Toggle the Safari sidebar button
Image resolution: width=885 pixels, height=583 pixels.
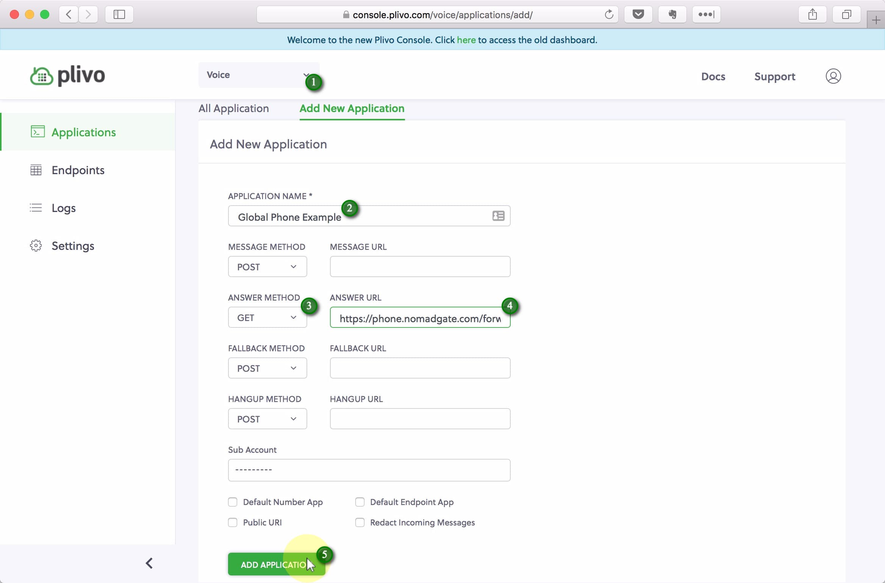(x=119, y=14)
